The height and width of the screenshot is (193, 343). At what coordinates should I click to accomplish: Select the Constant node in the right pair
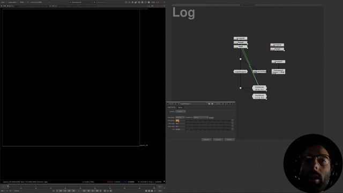[277, 45]
